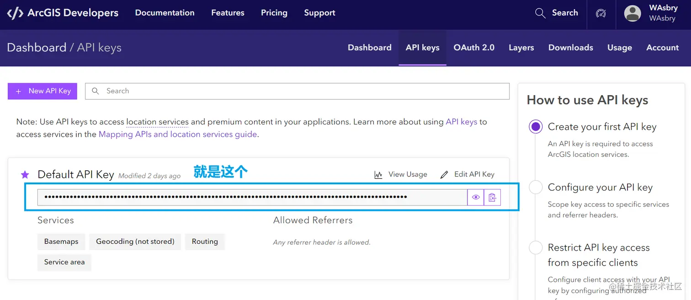Click the ArcGIS Developers title text
The height and width of the screenshot is (300, 691).
coord(73,13)
